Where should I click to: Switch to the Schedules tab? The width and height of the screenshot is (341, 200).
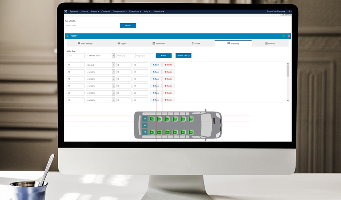159,43
